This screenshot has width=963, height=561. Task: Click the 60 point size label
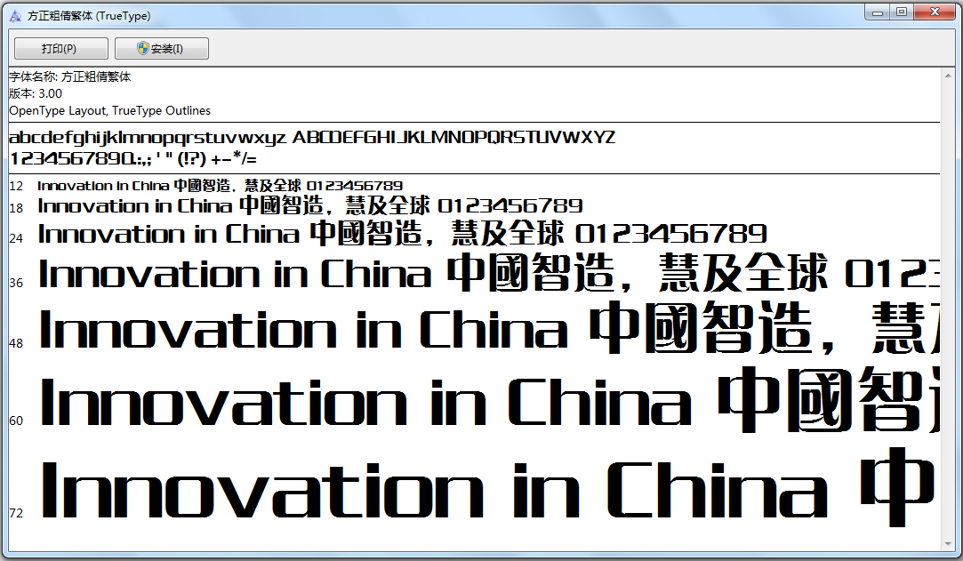click(x=16, y=421)
